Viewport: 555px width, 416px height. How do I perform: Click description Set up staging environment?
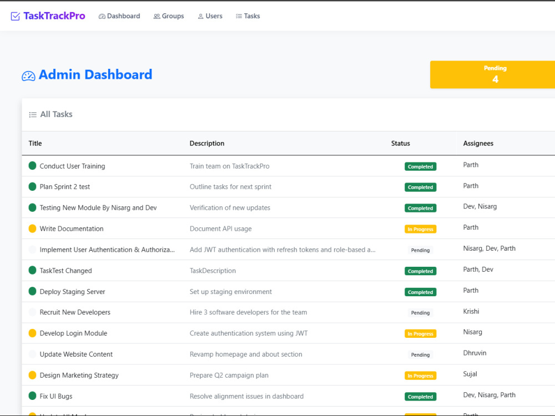click(x=230, y=292)
